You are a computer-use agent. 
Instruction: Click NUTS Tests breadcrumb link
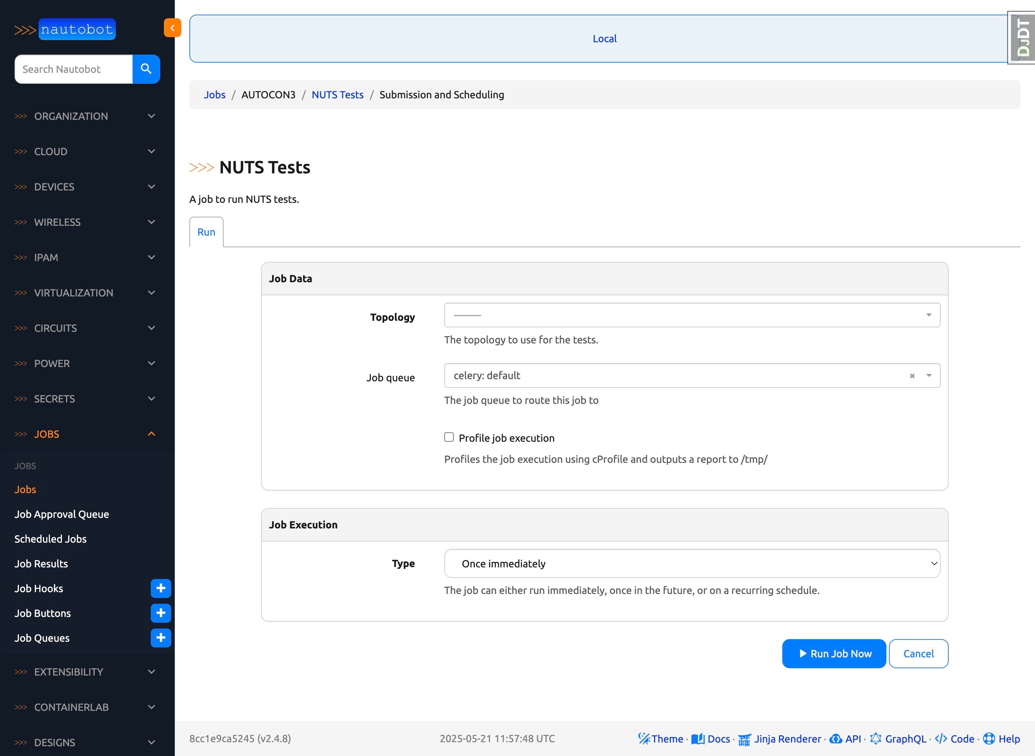pyautogui.click(x=337, y=95)
